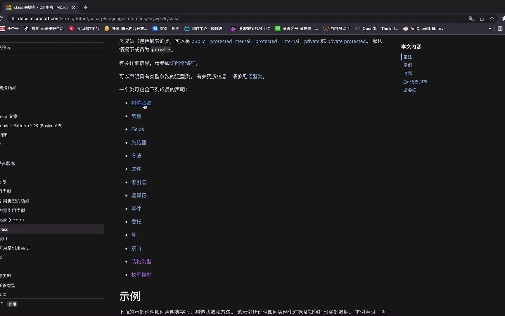Click the share icon in the address bar

point(482,18)
